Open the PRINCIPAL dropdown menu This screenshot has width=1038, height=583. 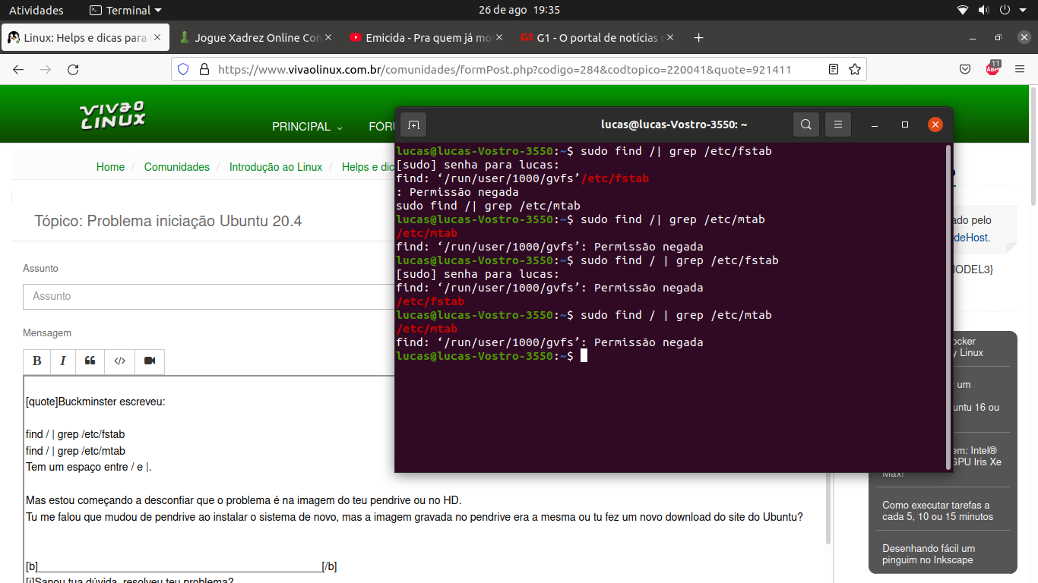point(307,127)
